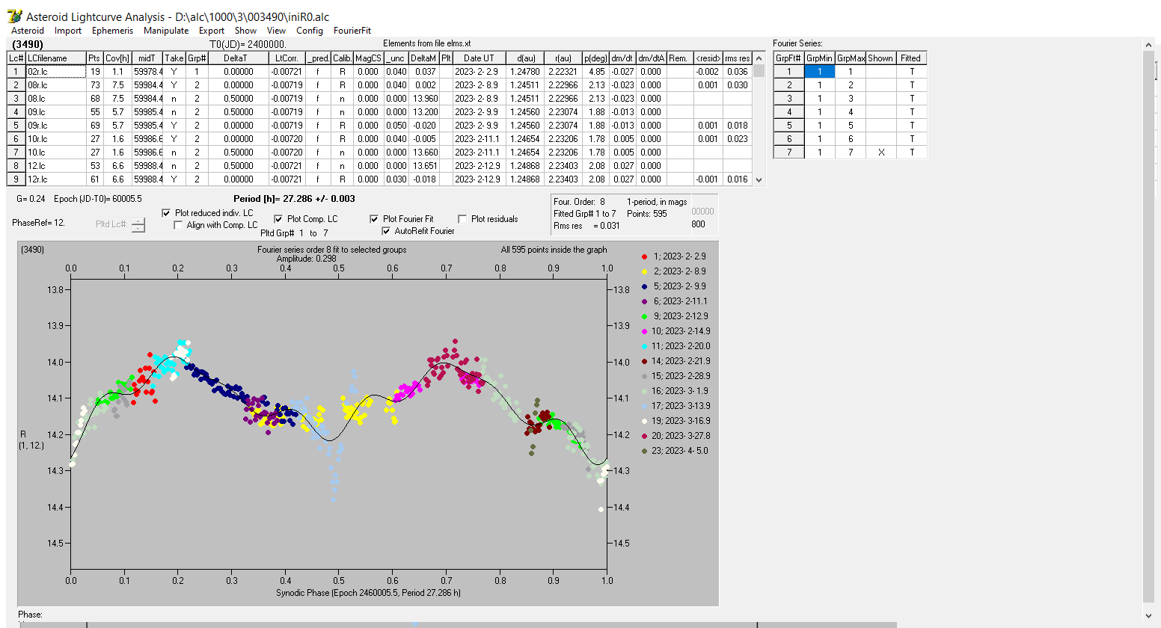1161x628 pixels.
Task: Open the Manipulate menu
Action: [x=166, y=31]
